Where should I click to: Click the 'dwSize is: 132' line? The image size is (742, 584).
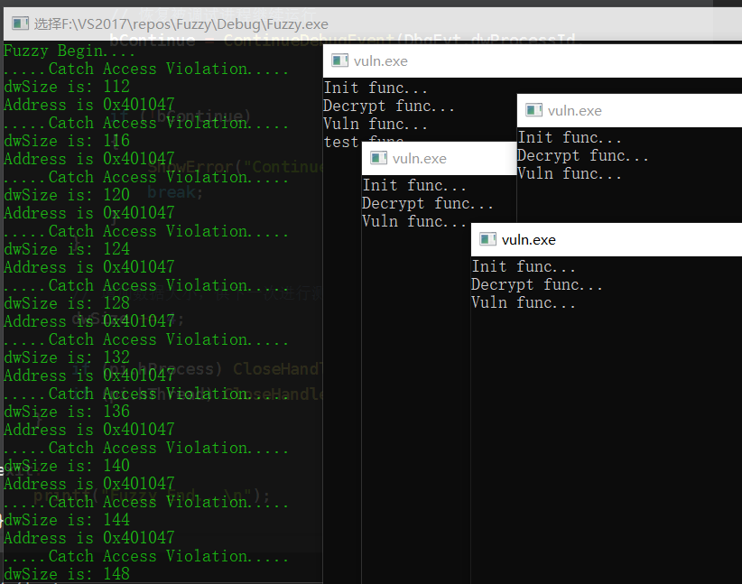67,357
